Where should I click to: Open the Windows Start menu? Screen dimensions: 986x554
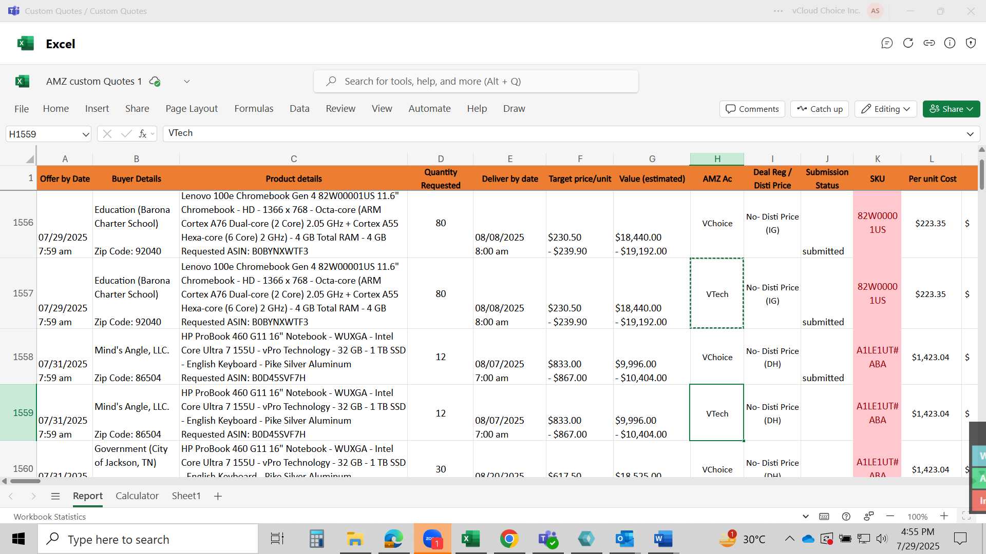pos(18,539)
